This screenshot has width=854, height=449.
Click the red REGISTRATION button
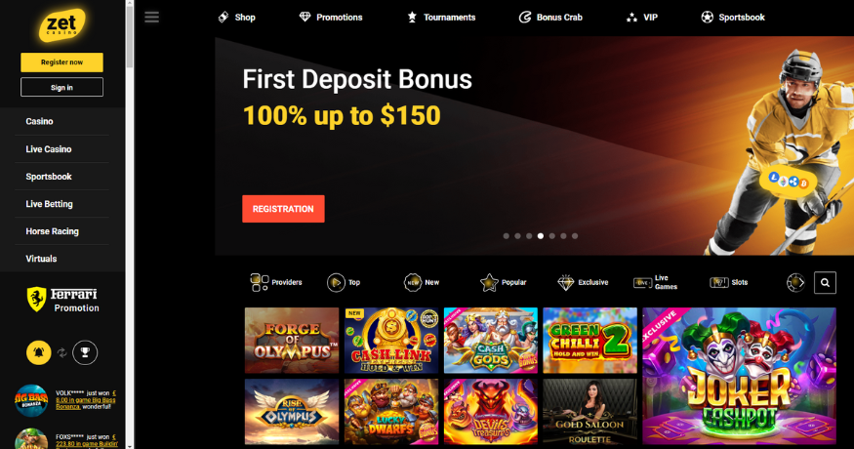(x=283, y=209)
